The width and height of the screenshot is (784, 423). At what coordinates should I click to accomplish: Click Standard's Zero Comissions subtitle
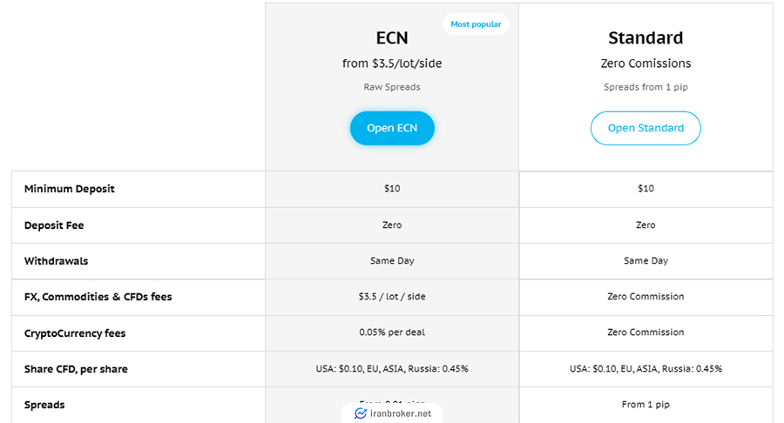click(645, 64)
